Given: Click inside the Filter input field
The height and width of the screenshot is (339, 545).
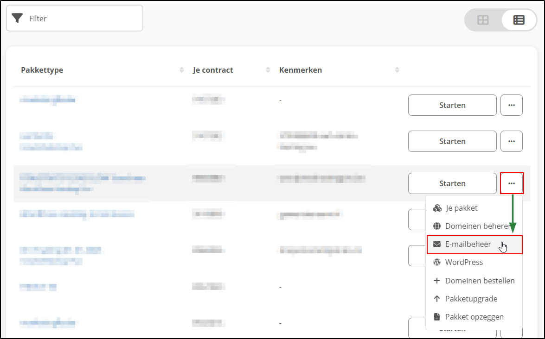Looking at the screenshot, I should [x=74, y=18].
